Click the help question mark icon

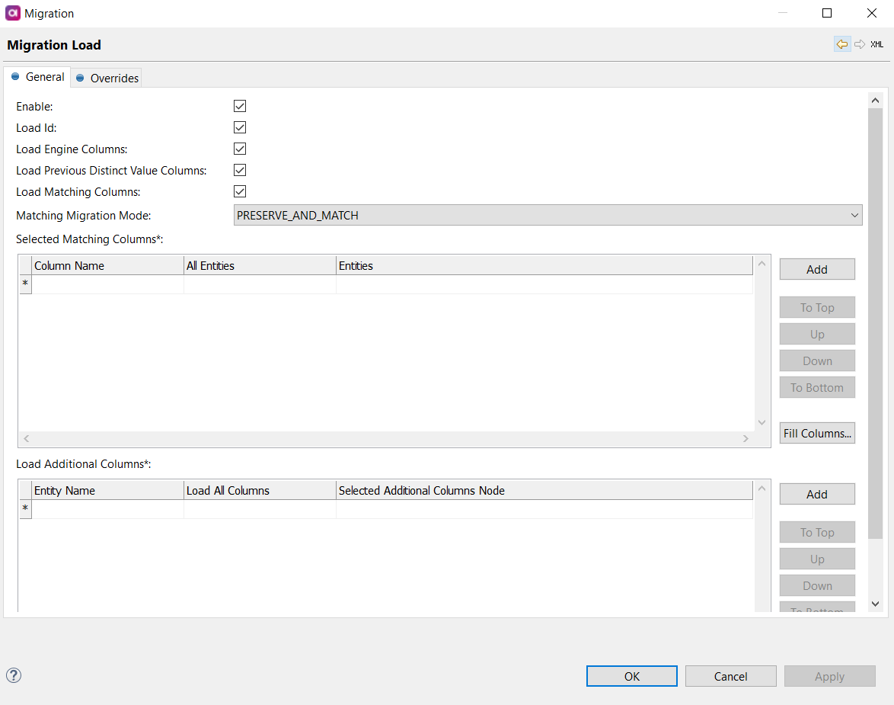pos(13,675)
